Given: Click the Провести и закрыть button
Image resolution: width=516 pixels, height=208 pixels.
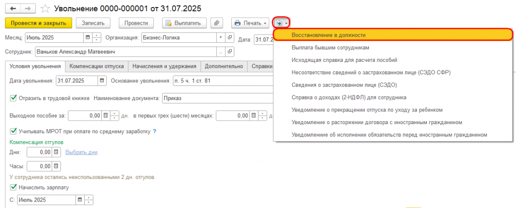Looking at the screenshot, I should [x=38, y=23].
